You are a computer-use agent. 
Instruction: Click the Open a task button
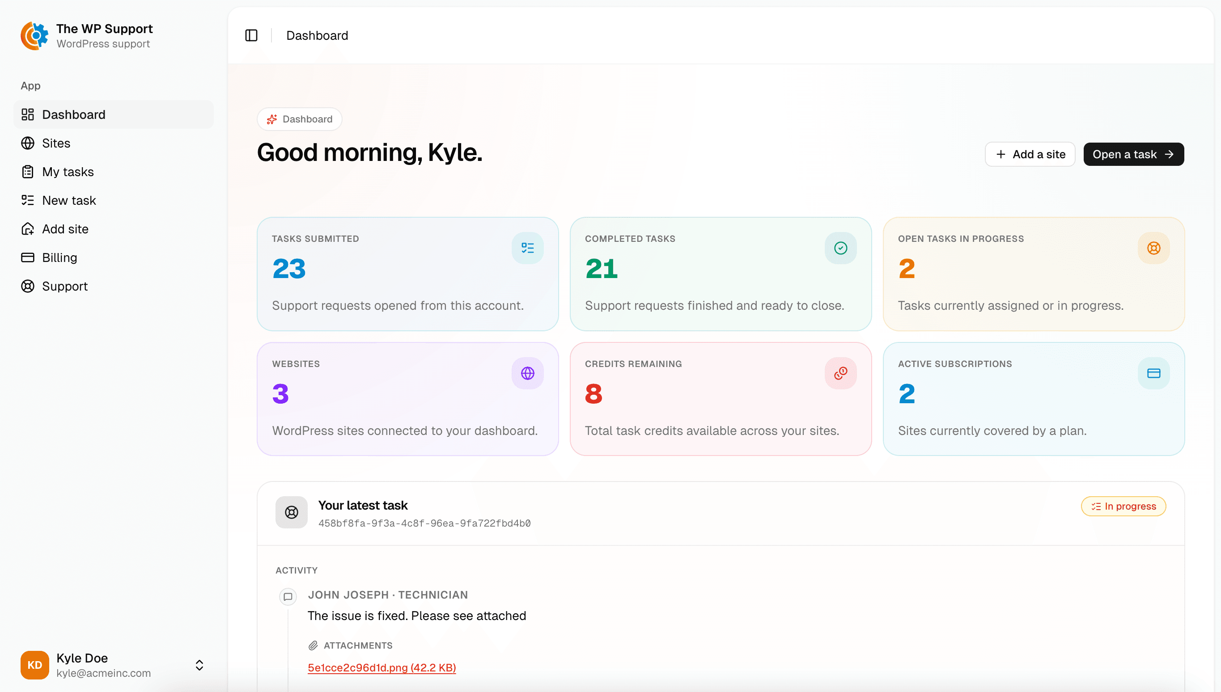tap(1133, 155)
